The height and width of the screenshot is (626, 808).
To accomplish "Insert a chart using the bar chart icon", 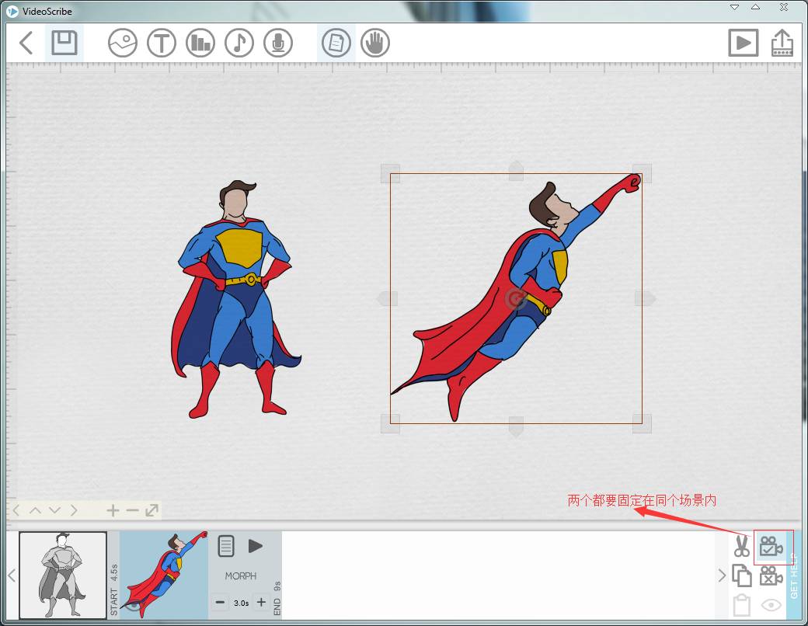I will [200, 43].
